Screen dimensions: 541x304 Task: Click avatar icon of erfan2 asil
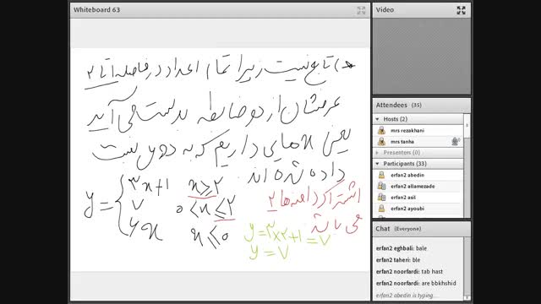click(381, 197)
